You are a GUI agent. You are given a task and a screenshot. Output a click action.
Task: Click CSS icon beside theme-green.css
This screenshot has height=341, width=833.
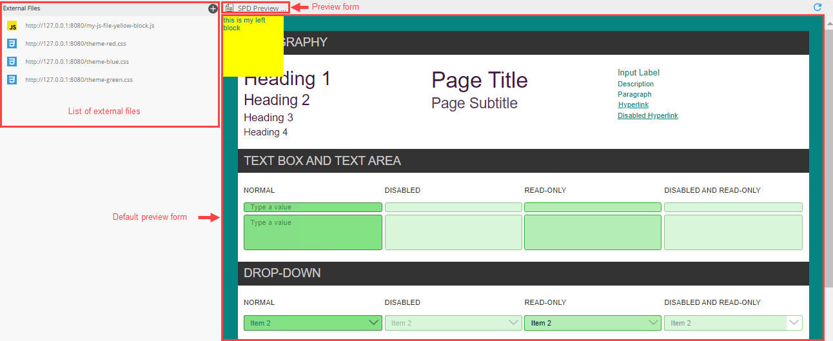tap(12, 80)
